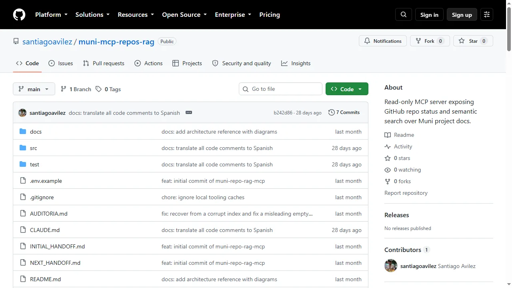Screen dimensions: 512x288
Task: Open the NEXT_HANDOFF.md file
Action: click(x=55, y=263)
